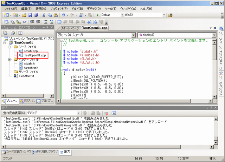Select TestOpenGL.cpp in Solution Explorer
The width and height of the screenshot is (225, 162).
35,55
